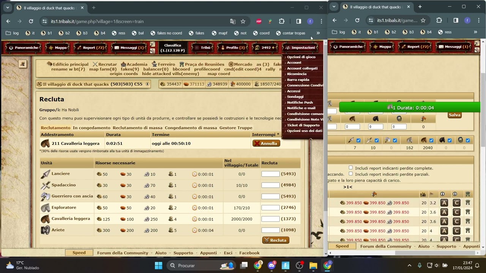Open Edifício principal quickbar shortcut
The height and width of the screenshot is (273, 486).
(x=68, y=64)
